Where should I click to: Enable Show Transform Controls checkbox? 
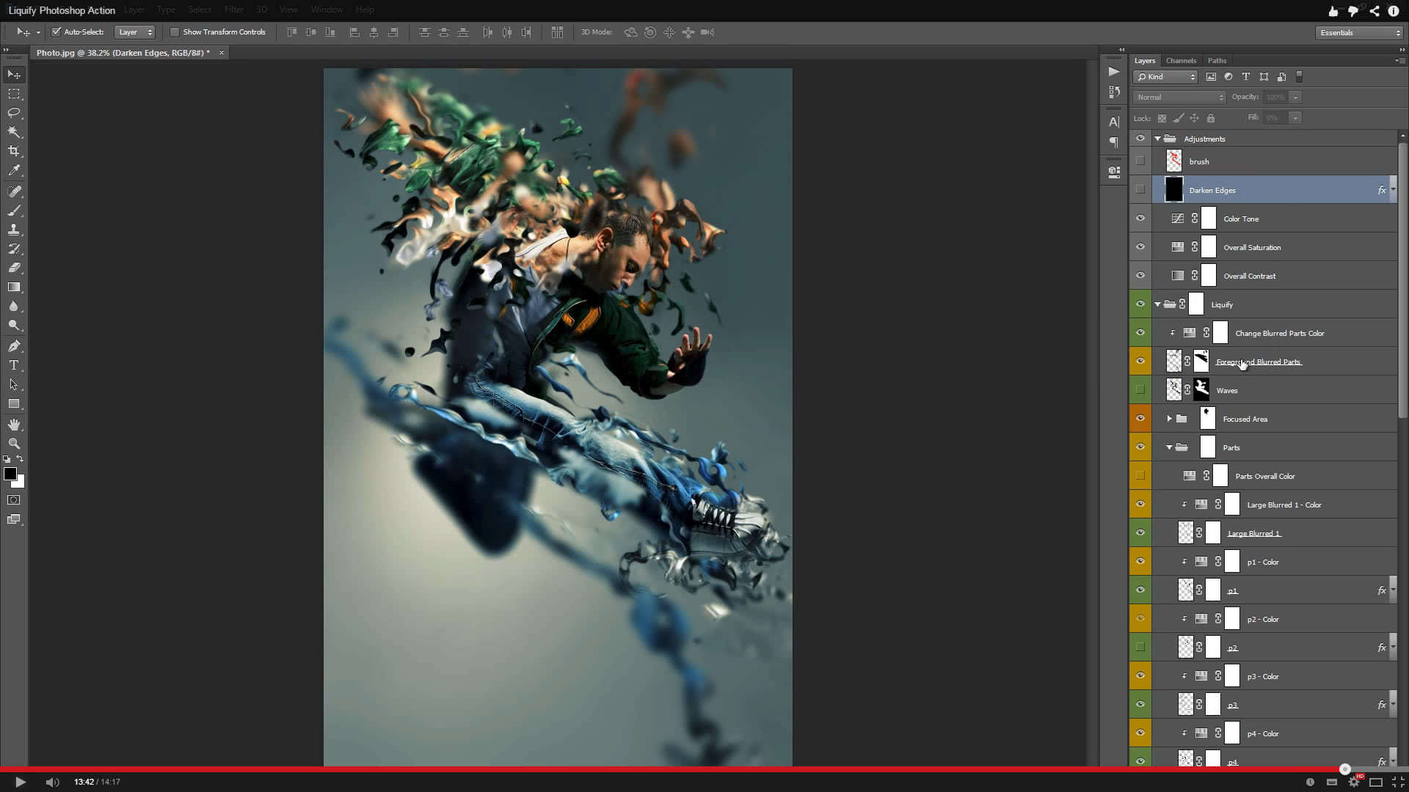pyautogui.click(x=175, y=32)
